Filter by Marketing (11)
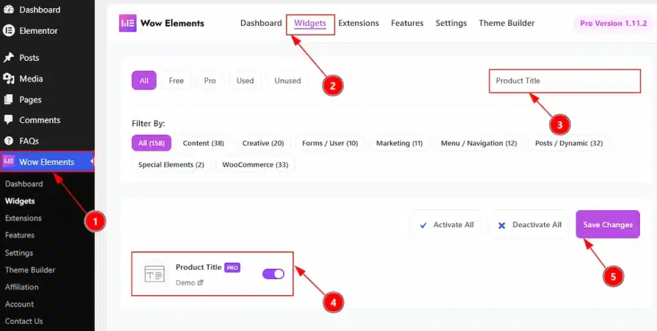 [399, 143]
